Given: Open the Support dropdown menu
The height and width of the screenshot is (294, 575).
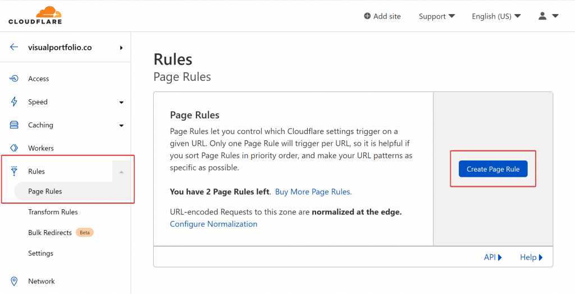Looking at the screenshot, I should [x=437, y=16].
